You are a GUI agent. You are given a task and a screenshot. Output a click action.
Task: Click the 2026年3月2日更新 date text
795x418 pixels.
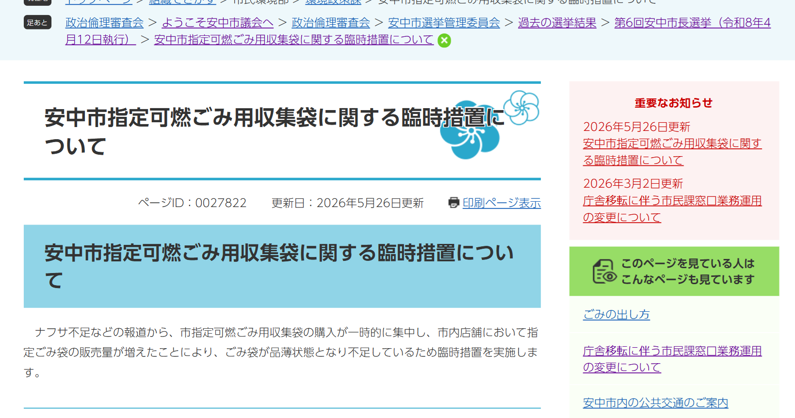633,183
